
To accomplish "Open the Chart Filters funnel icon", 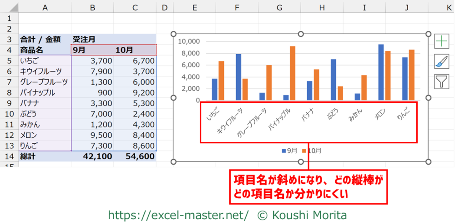I will point(441,81).
